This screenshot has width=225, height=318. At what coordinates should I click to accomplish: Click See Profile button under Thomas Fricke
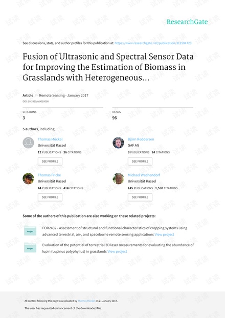click(50, 197)
